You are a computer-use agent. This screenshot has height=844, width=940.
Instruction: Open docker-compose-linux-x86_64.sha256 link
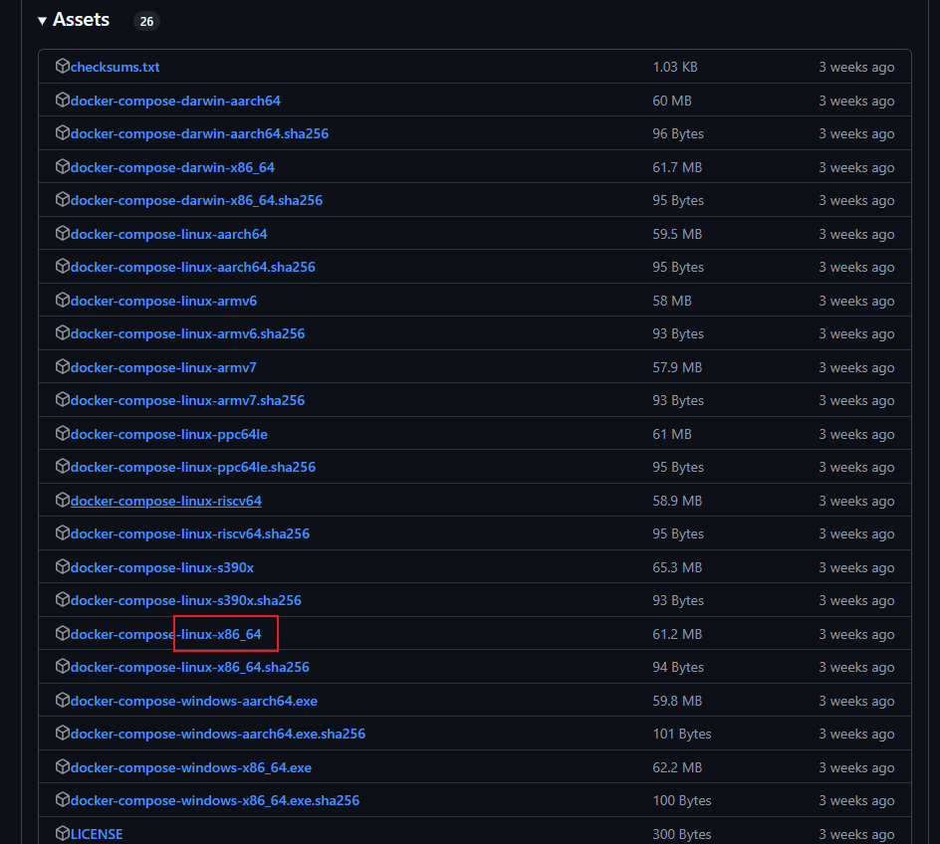(190, 667)
